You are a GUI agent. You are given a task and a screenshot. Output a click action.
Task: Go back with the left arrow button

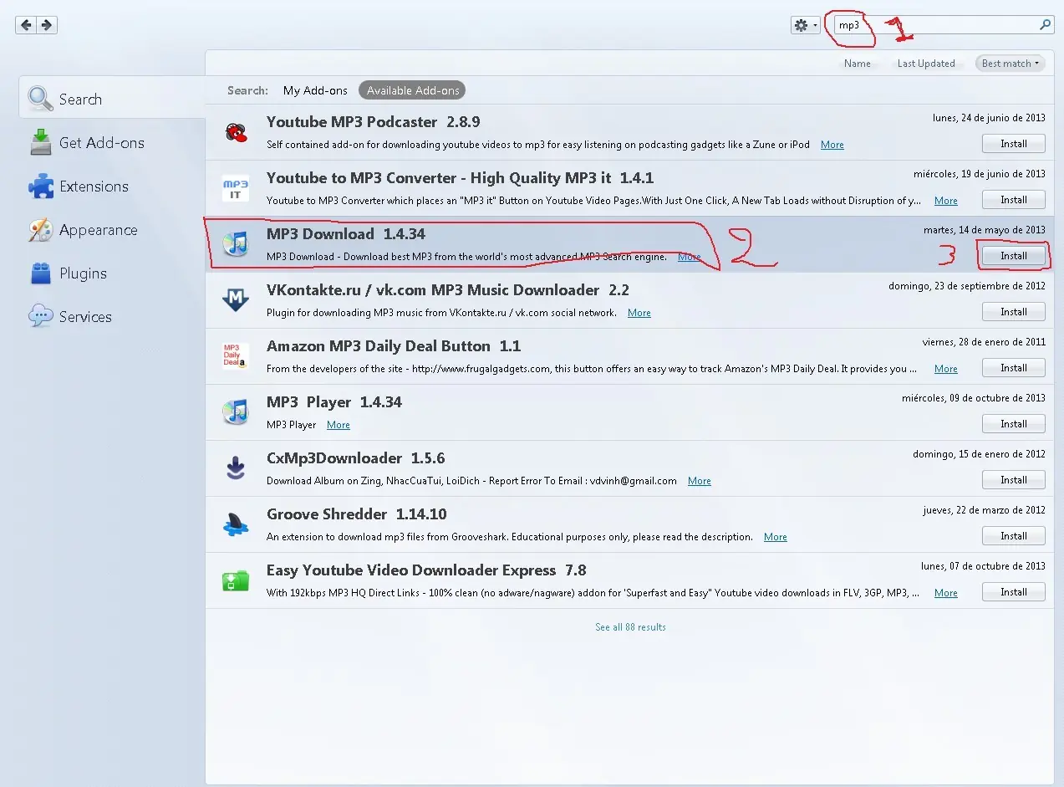[x=27, y=25]
